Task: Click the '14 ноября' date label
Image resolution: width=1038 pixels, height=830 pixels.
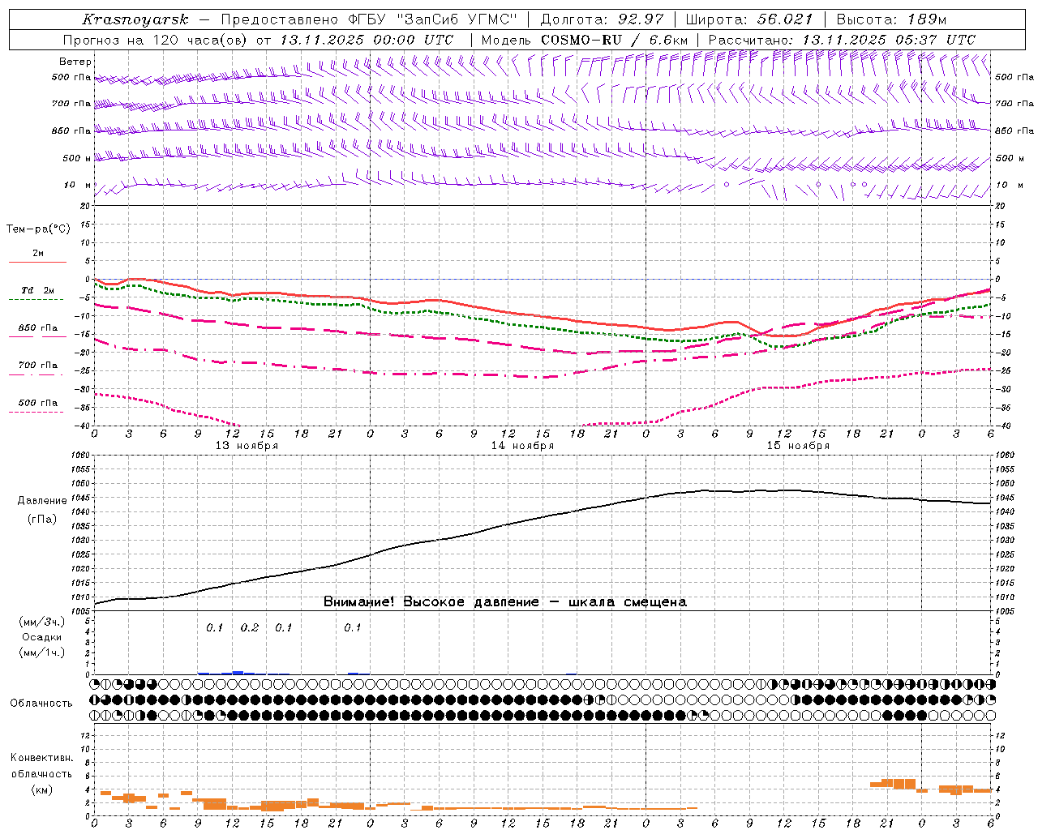Action: tap(522, 445)
